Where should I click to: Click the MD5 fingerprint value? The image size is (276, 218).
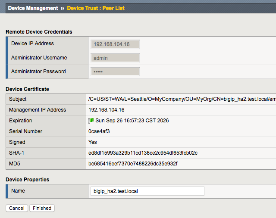133,164
